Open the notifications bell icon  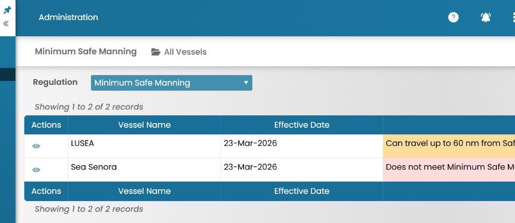[485, 18]
